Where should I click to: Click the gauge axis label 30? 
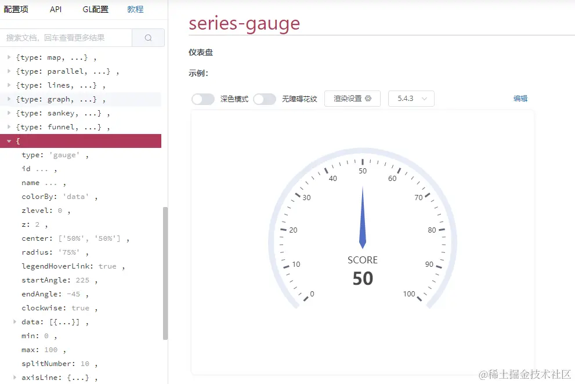tap(306, 197)
